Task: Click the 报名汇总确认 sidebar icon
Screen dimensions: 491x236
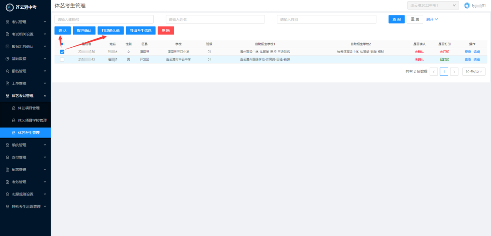Action: [8, 47]
